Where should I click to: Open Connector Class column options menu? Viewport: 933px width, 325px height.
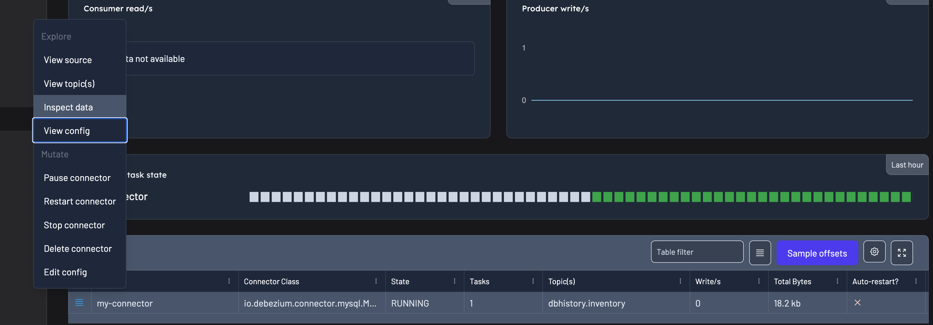click(x=376, y=281)
